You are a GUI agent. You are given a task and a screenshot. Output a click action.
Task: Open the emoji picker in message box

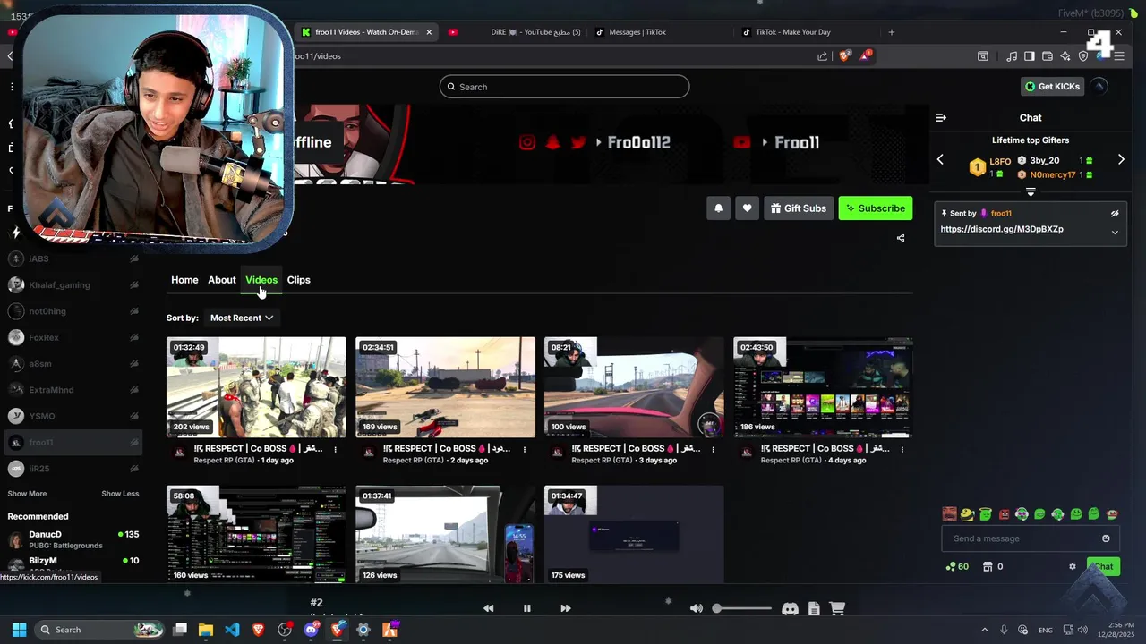[1106, 538]
